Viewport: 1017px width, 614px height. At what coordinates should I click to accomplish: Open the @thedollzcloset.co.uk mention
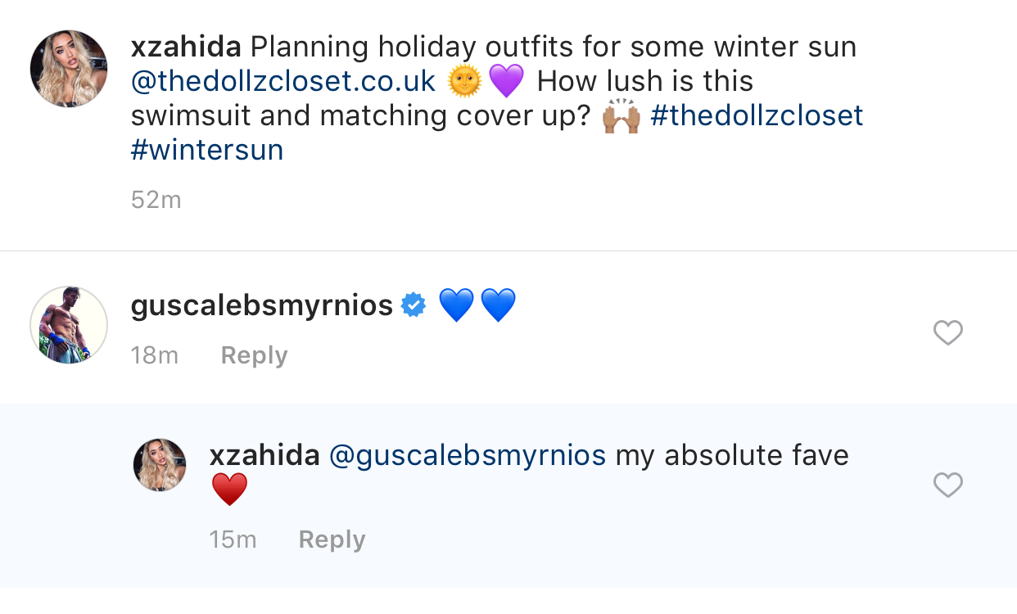(283, 81)
